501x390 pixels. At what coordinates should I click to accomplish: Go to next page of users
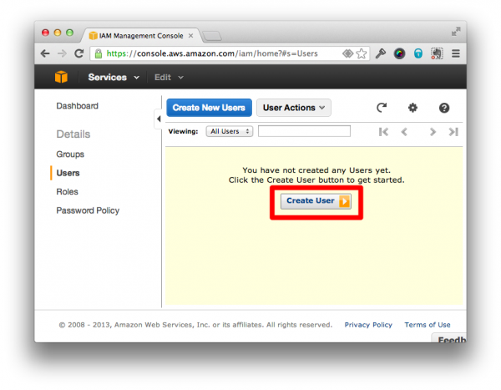[x=433, y=132]
